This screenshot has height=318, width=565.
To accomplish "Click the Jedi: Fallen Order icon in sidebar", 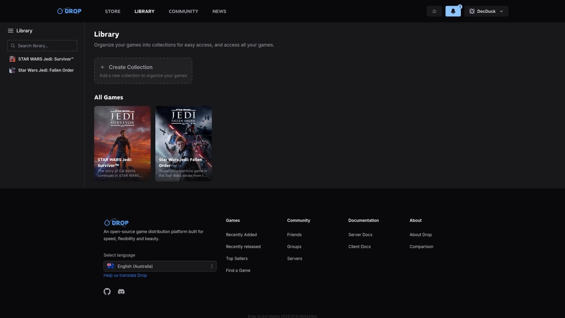I will [12, 70].
